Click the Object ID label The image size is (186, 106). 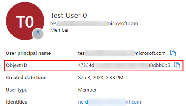pyautogui.click(x=16, y=65)
